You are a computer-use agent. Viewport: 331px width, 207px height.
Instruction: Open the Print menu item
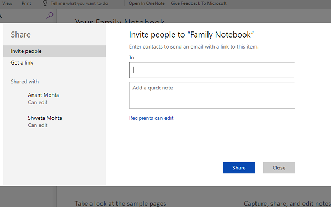(x=26, y=3)
